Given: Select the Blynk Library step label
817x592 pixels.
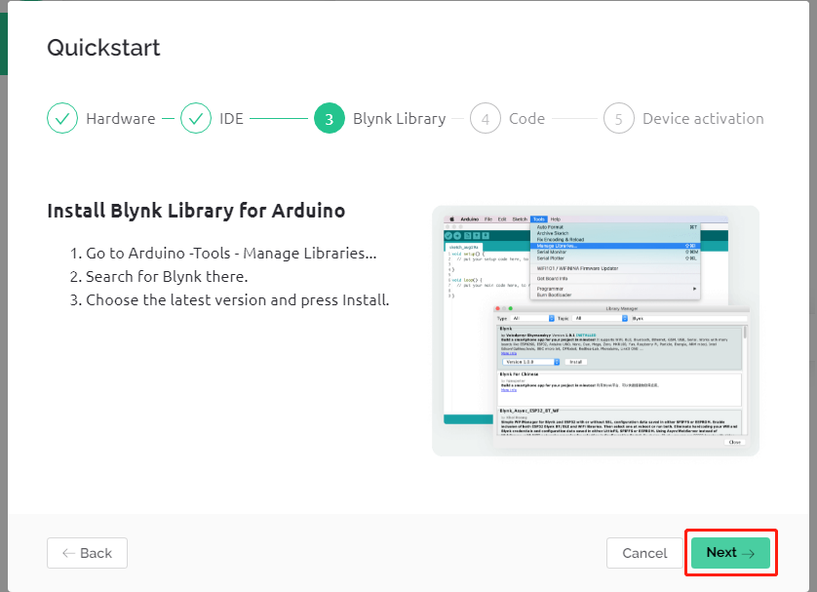Looking at the screenshot, I should coord(400,119).
